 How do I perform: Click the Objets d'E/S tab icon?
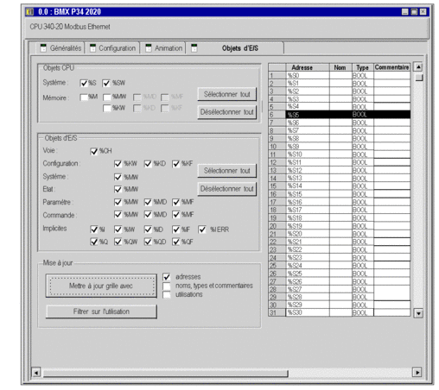click(x=194, y=48)
